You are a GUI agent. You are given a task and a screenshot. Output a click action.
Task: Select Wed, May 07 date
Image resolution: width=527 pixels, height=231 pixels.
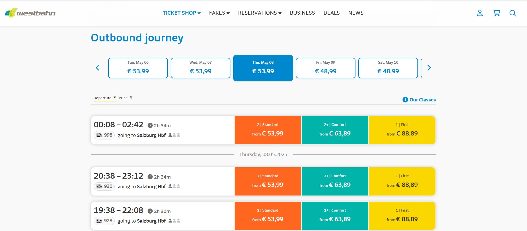click(201, 68)
